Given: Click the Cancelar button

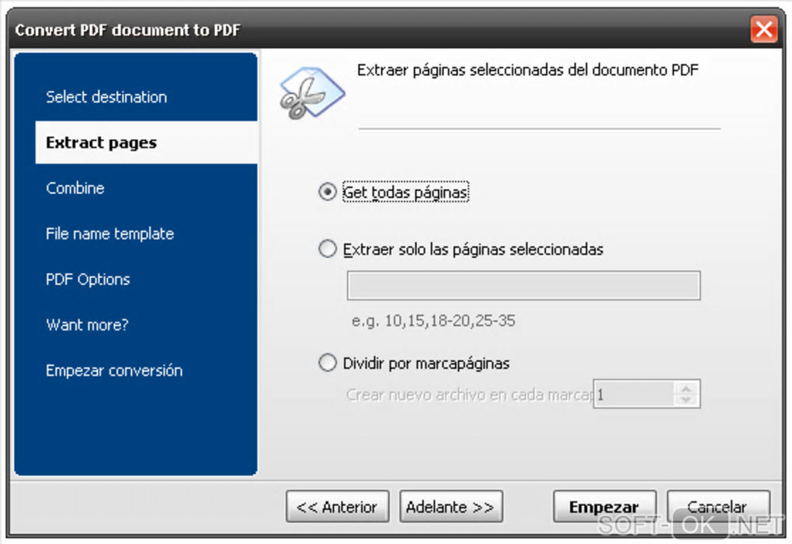Looking at the screenshot, I should (717, 507).
